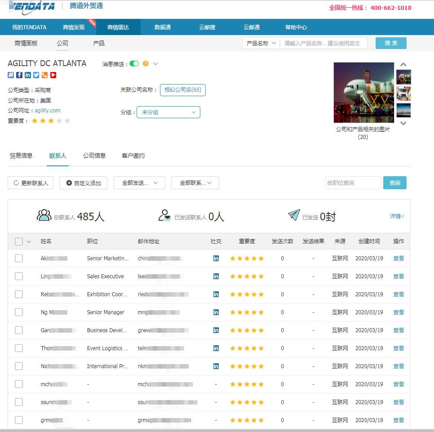Switch to the 公司信息 tab
Screen dimensions: 434x432
coord(94,156)
